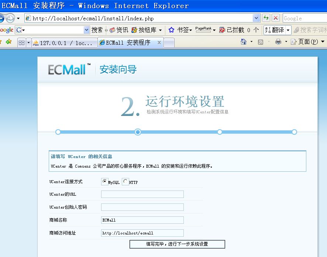This screenshot has width=327, height=257.
Task: Click the UCenter的URL input field
Action: pos(142,194)
